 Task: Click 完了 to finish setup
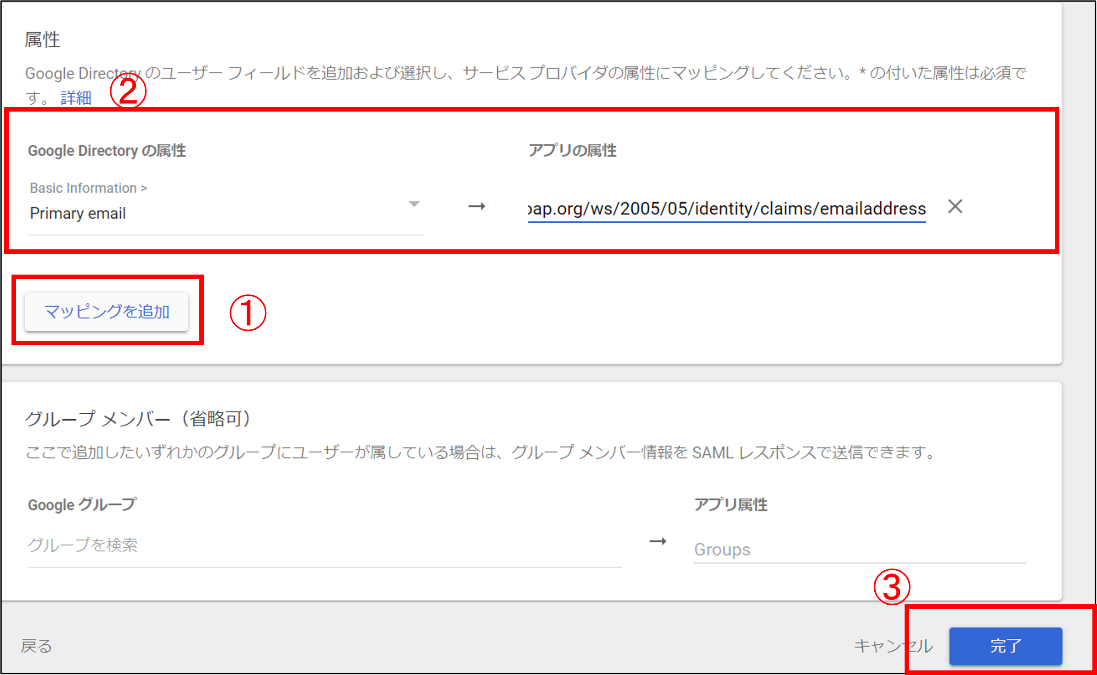[1005, 646]
